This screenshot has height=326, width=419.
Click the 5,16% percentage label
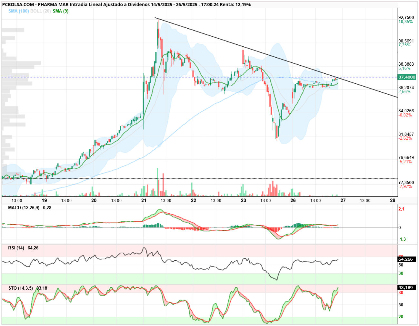tap(404, 68)
